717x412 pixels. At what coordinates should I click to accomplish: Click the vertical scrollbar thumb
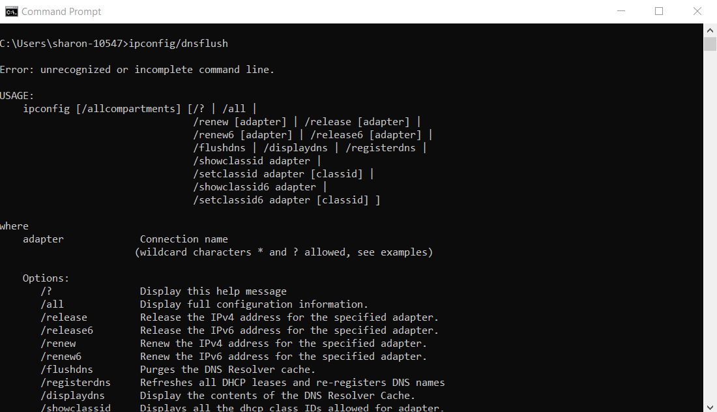(710, 44)
